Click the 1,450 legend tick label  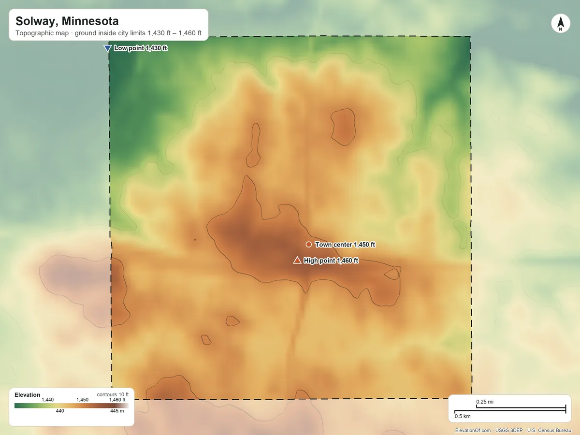tap(83, 400)
